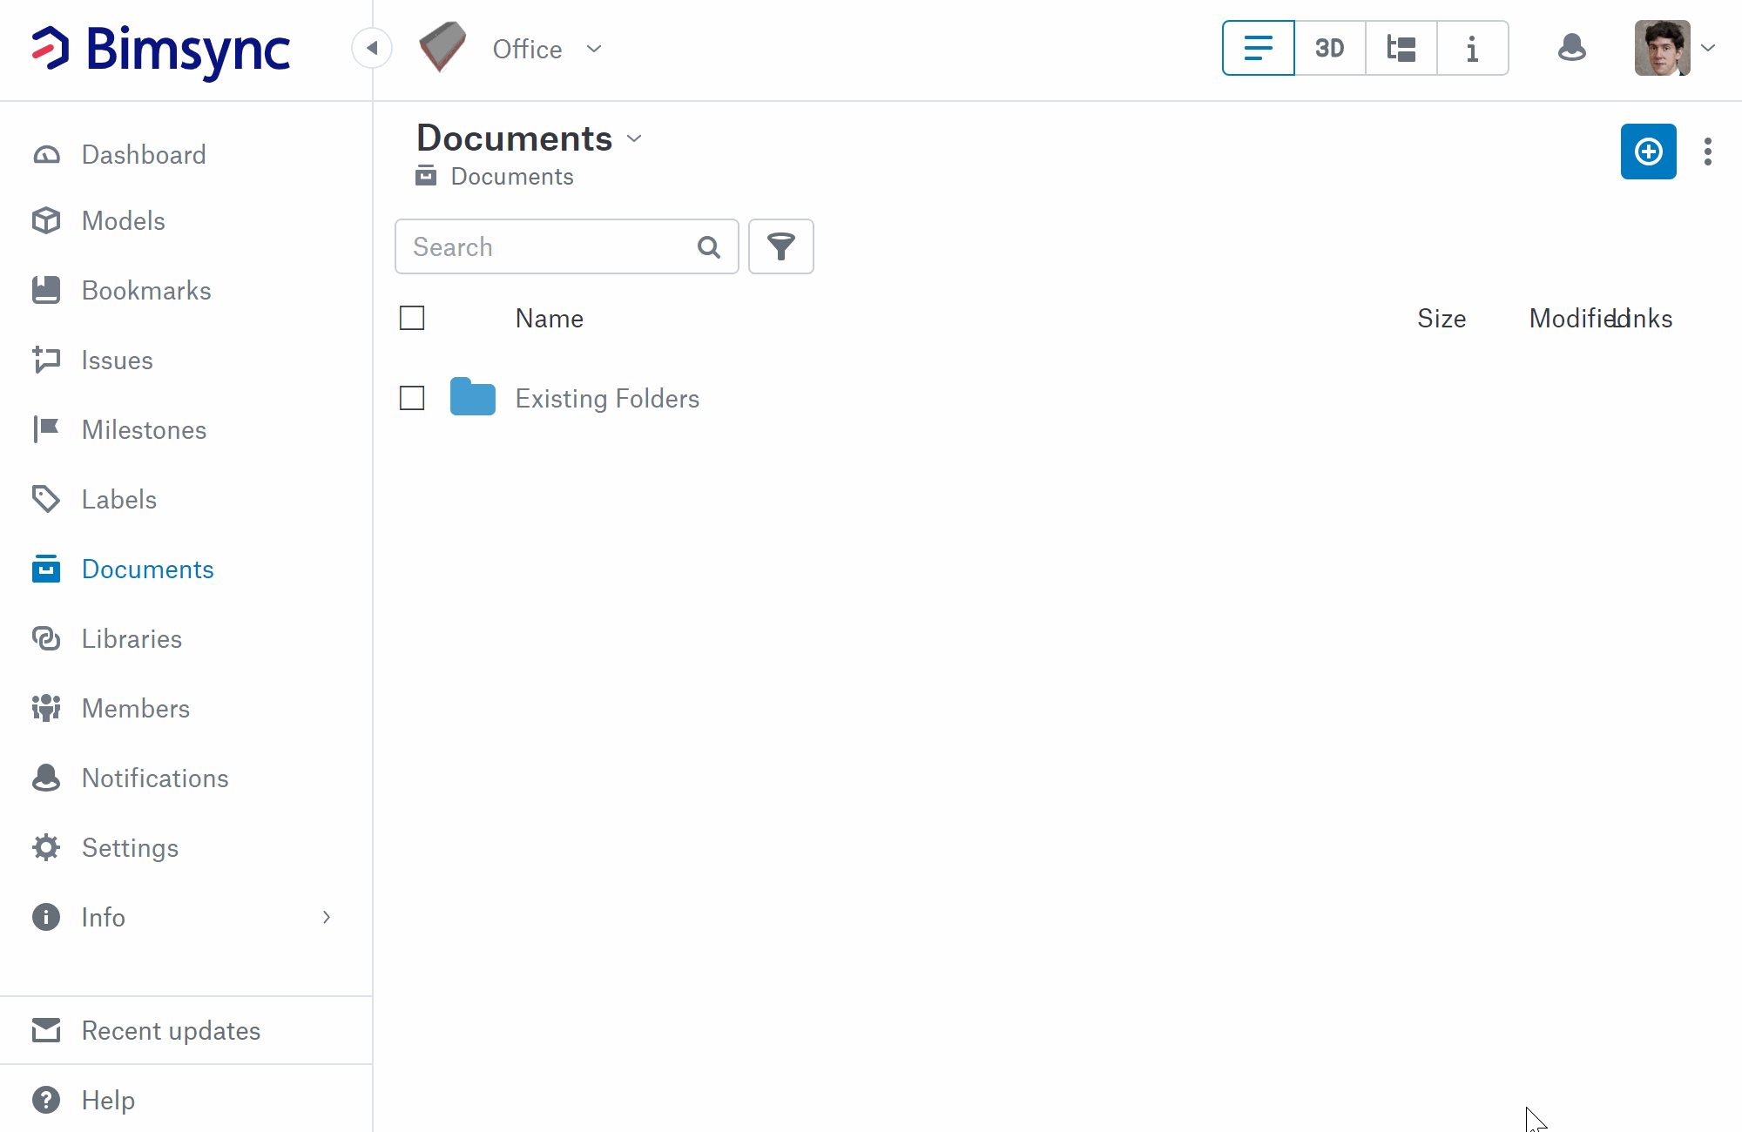This screenshot has width=1742, height=1132.
Task: Switch to the 3D view
Action: click(1329, 48)
